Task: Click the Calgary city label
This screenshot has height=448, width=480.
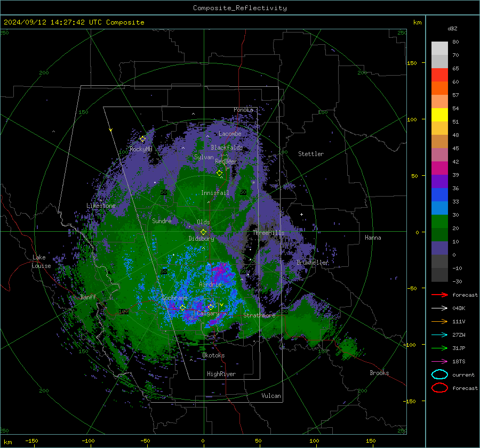Action: (x=208, y=313)
